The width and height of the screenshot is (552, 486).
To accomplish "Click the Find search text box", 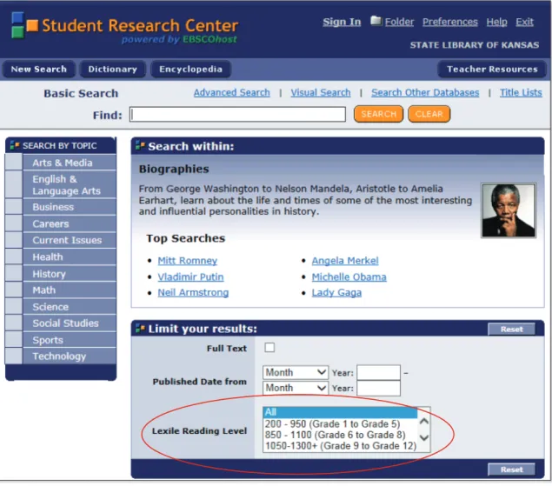I will (x=237, y=115).
